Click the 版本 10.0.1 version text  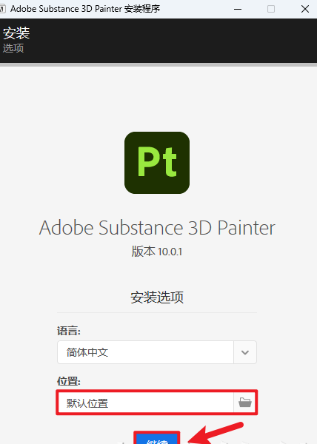click(157, 252)
